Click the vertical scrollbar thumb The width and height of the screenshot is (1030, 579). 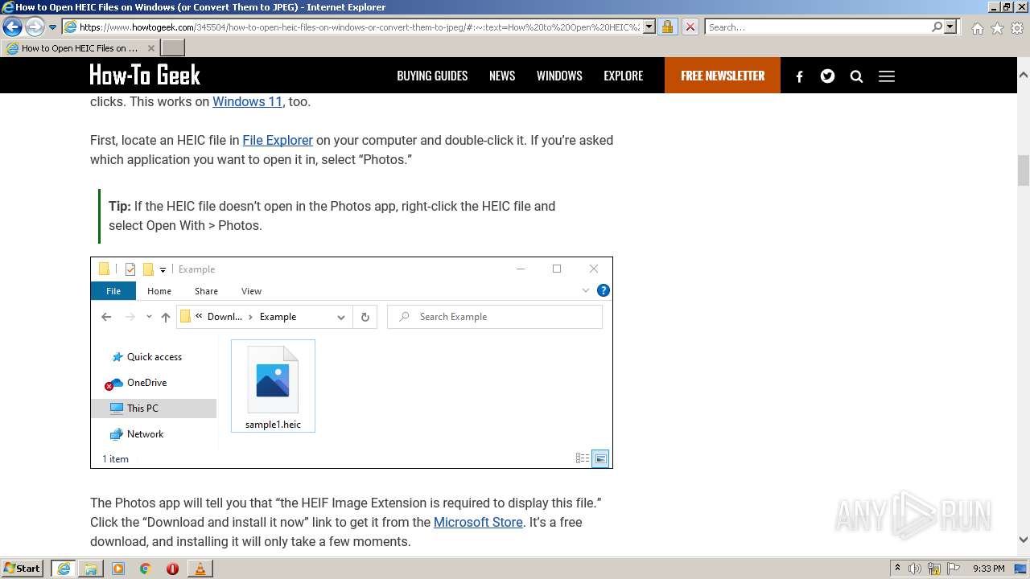pyautogui.click(x=1024, y=170)
